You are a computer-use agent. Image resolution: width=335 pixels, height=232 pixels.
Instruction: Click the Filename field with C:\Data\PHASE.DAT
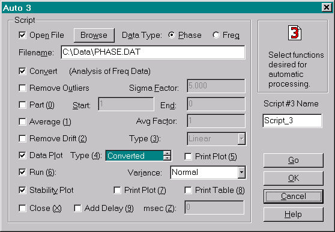[x=153, y=52]
